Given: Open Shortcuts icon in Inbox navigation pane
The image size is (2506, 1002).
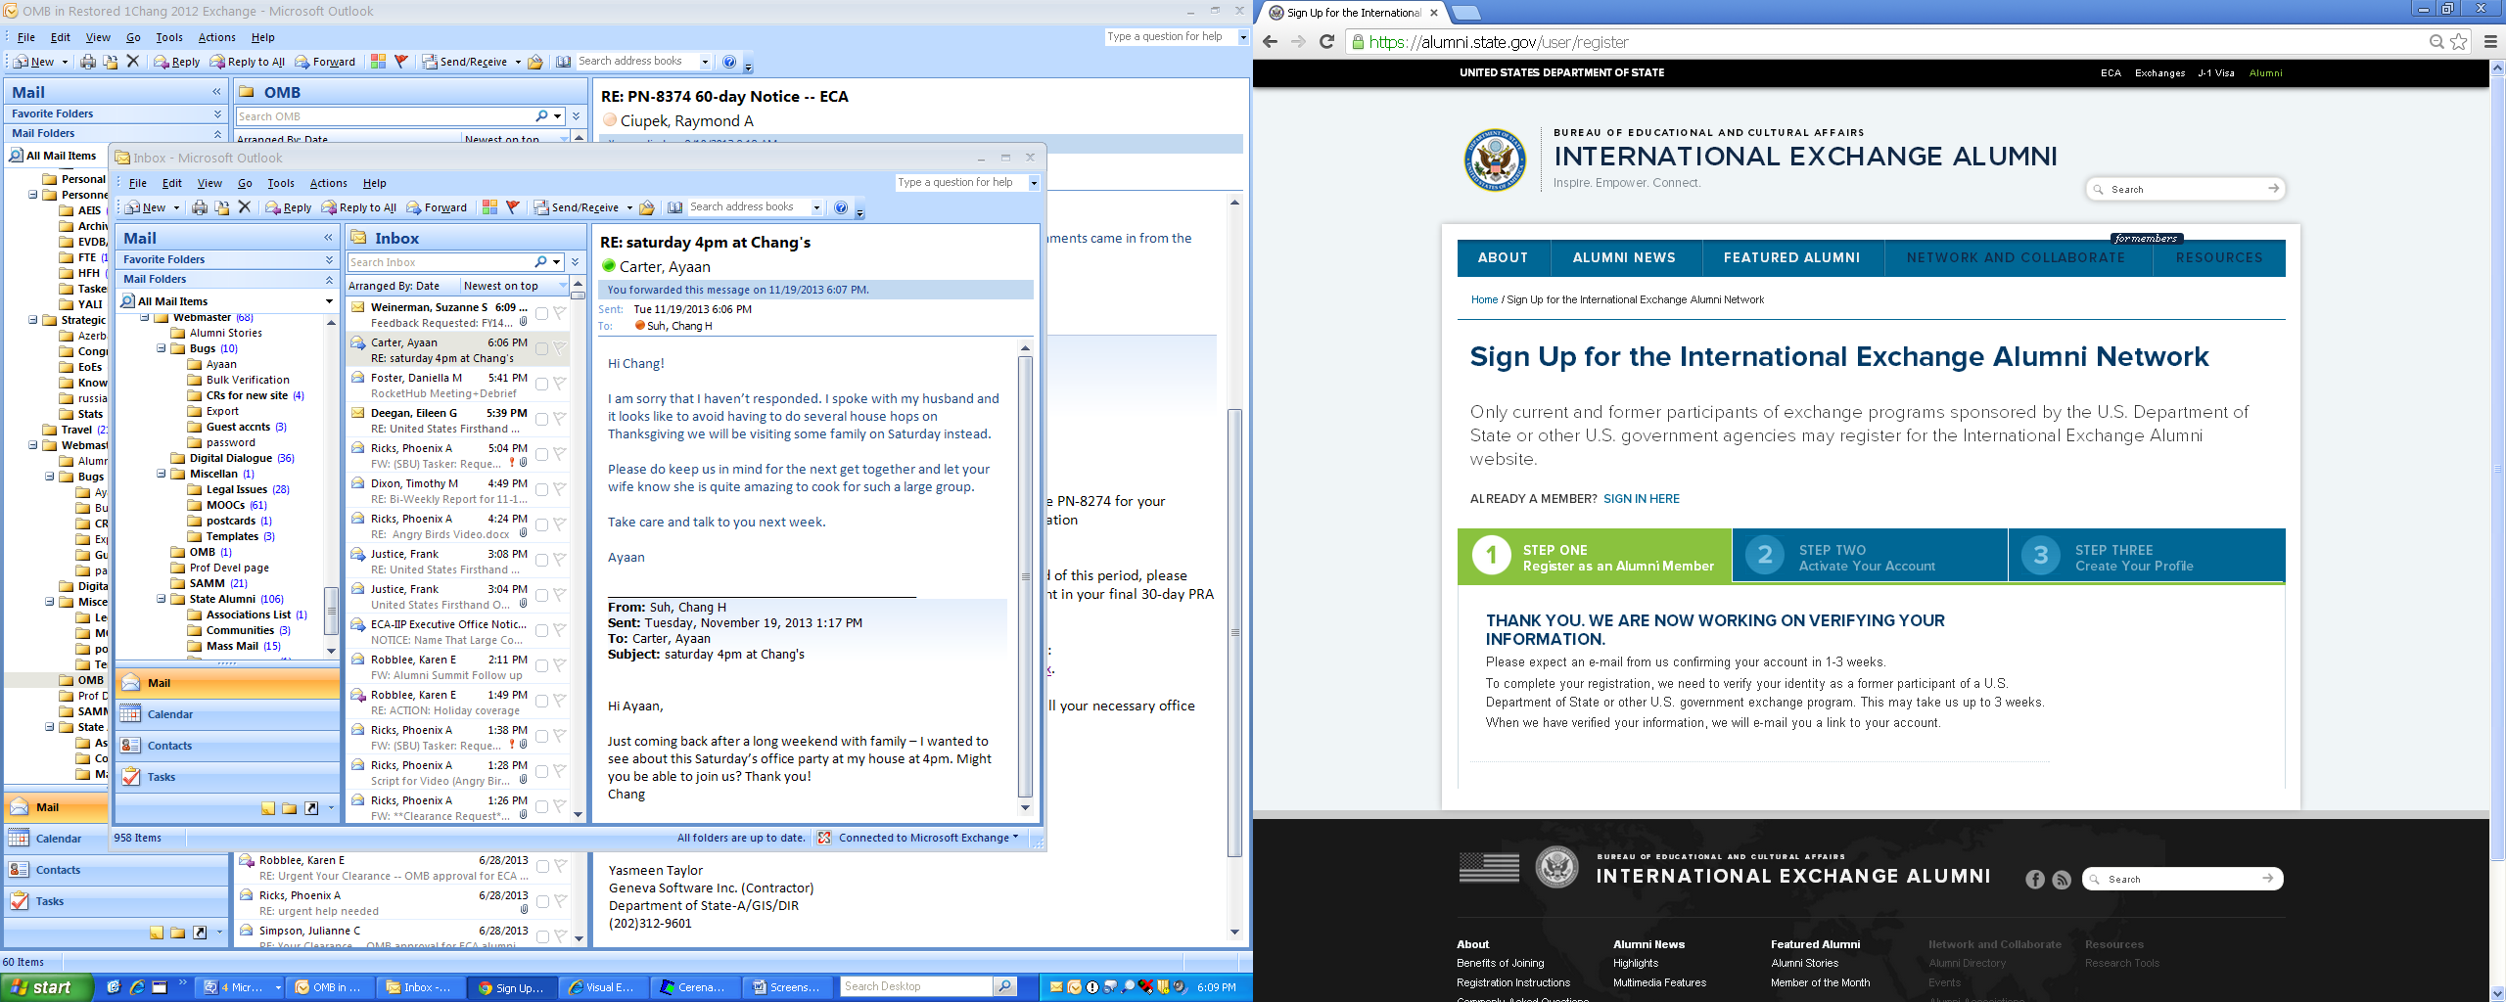Looking at the screenshot, I should click(311, 808).
